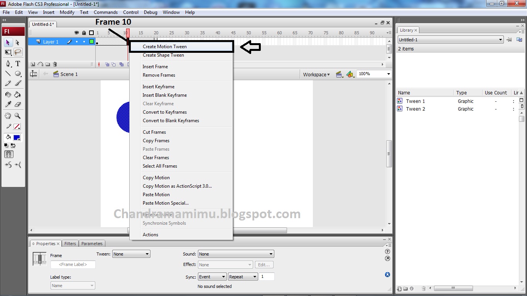Choose Insert Keyframe from context menu
Image resolution: width=527 pixels, height=296 pixels.
tap(181, 87)
